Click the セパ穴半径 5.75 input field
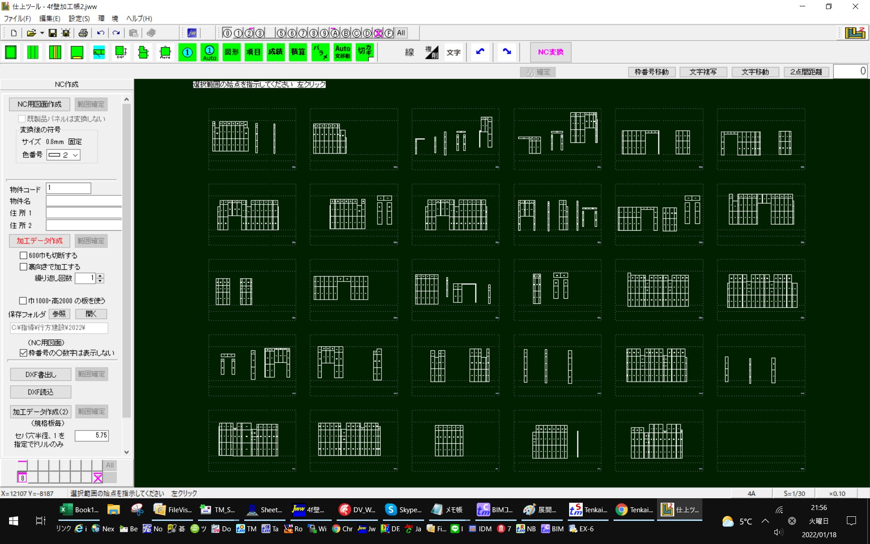This screenshot has height=544, width=870. pyautogui.click(x=92, y=436)
